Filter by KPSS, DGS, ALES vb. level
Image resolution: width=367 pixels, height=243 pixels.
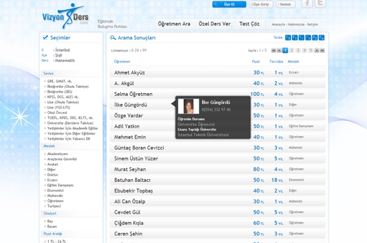pos(63,97)
